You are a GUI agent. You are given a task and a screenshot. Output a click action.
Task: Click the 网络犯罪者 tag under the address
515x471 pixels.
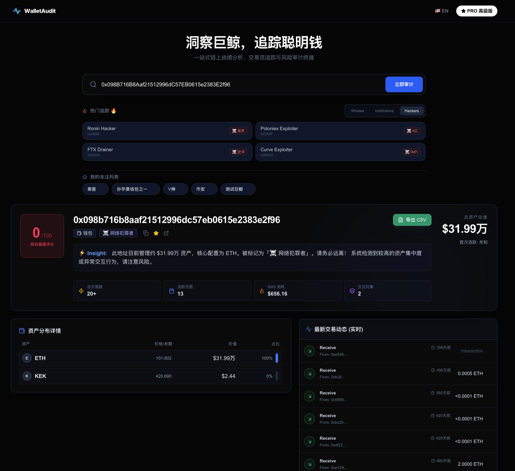pyautogui.click(x=118, y=233)
